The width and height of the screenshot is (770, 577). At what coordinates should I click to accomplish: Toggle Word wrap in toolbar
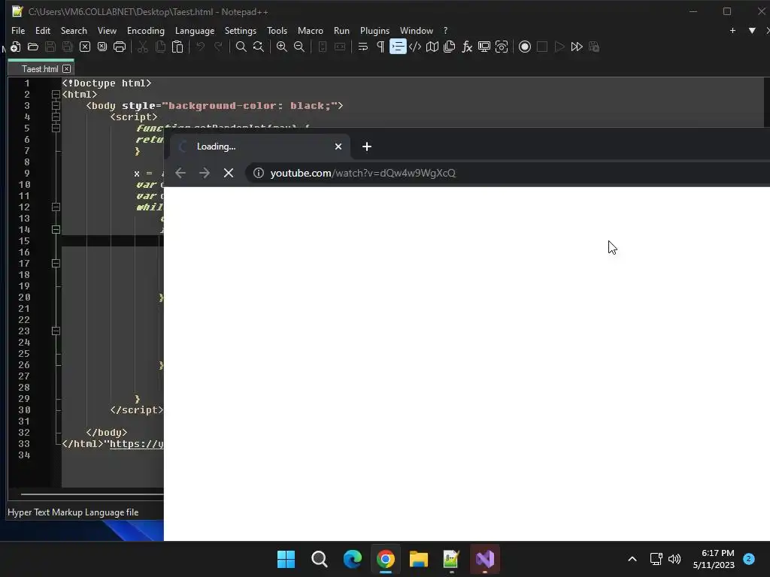[363, 47]
